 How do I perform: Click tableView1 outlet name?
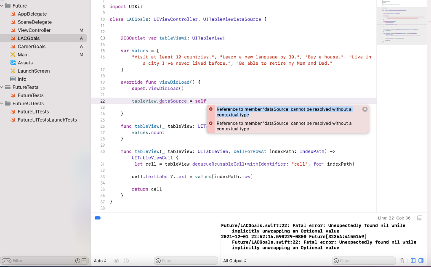[x=173, y=38]
